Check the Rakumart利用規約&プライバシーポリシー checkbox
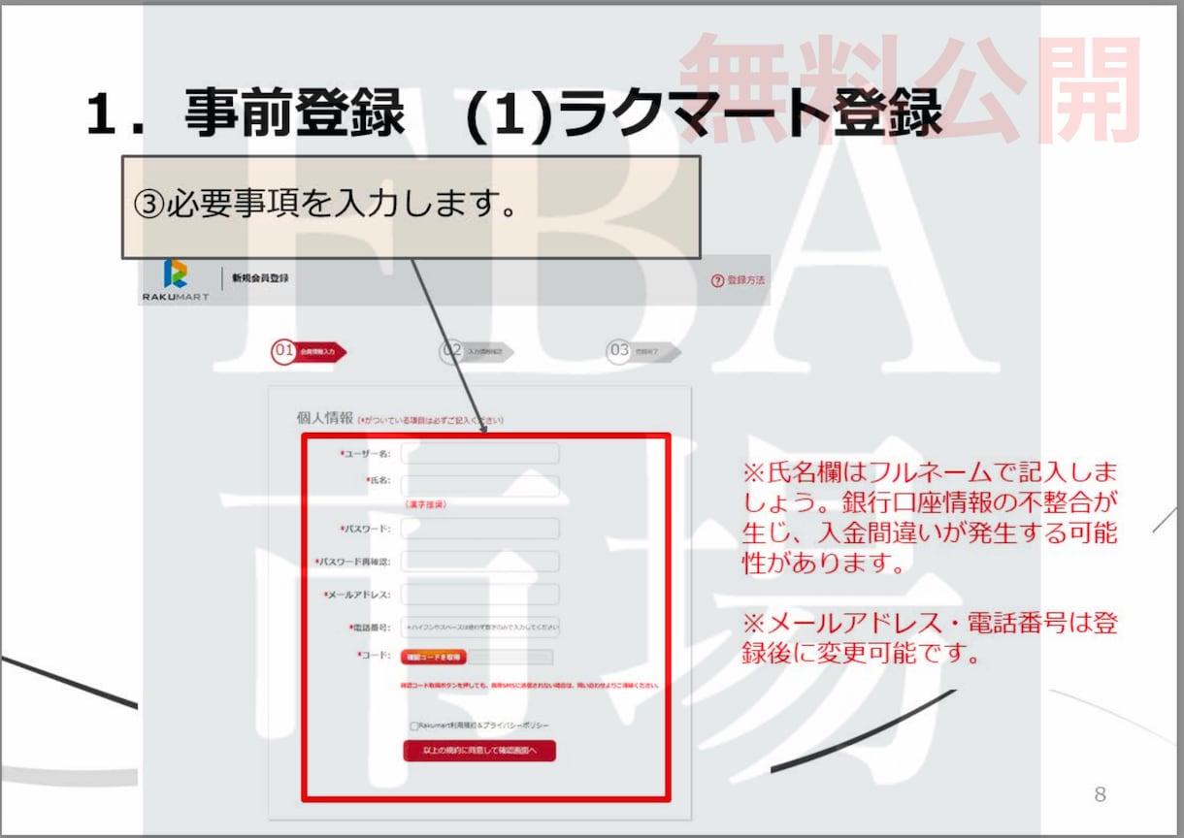The height and width of the screenshot is (838, 1184). [x=414, y=725]
